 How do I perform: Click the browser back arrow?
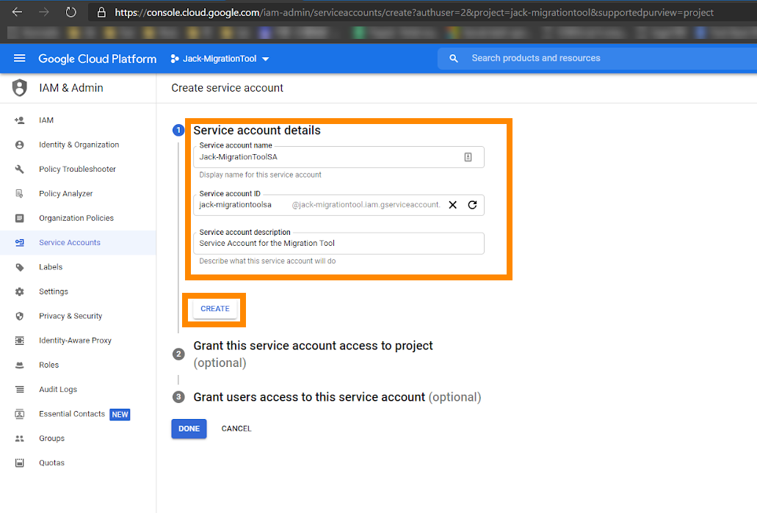[18, 12]
